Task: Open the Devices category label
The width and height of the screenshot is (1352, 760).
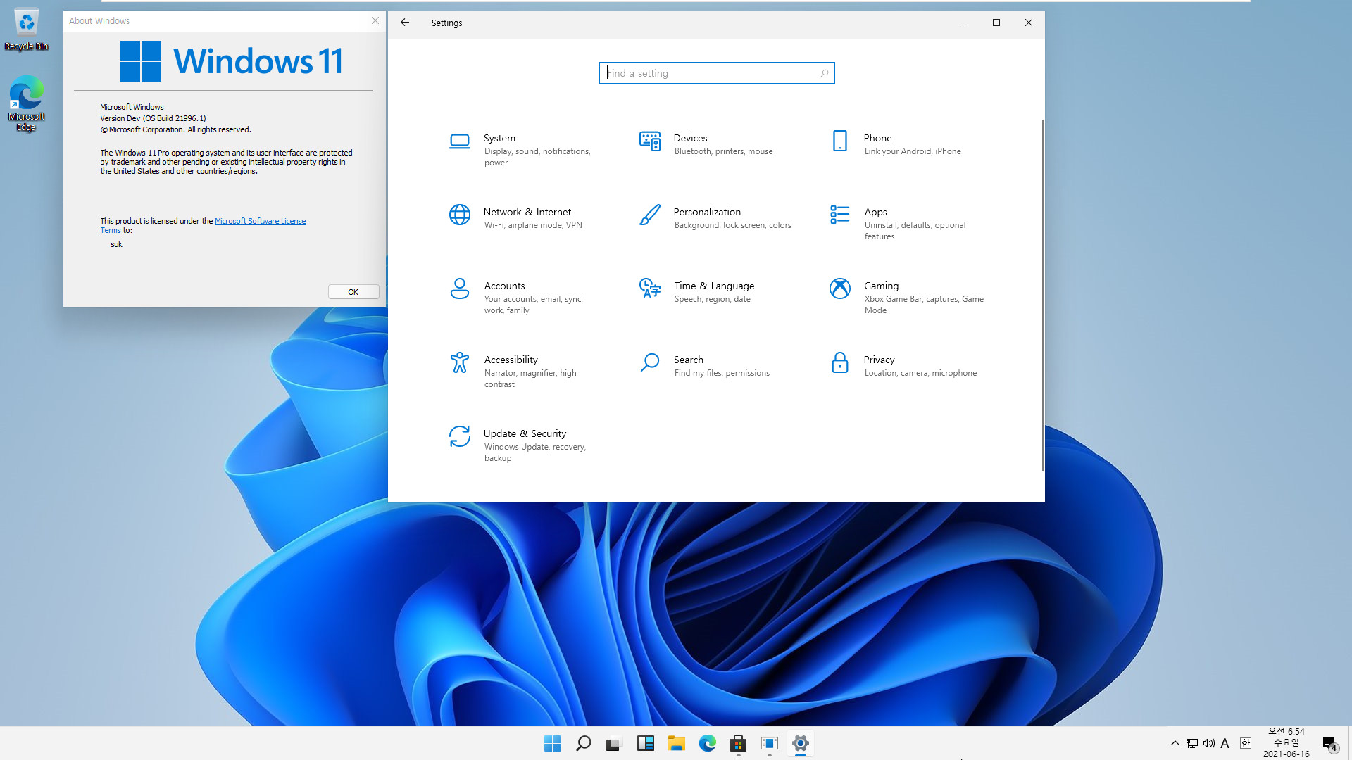Action: click(x=690, y=138)
